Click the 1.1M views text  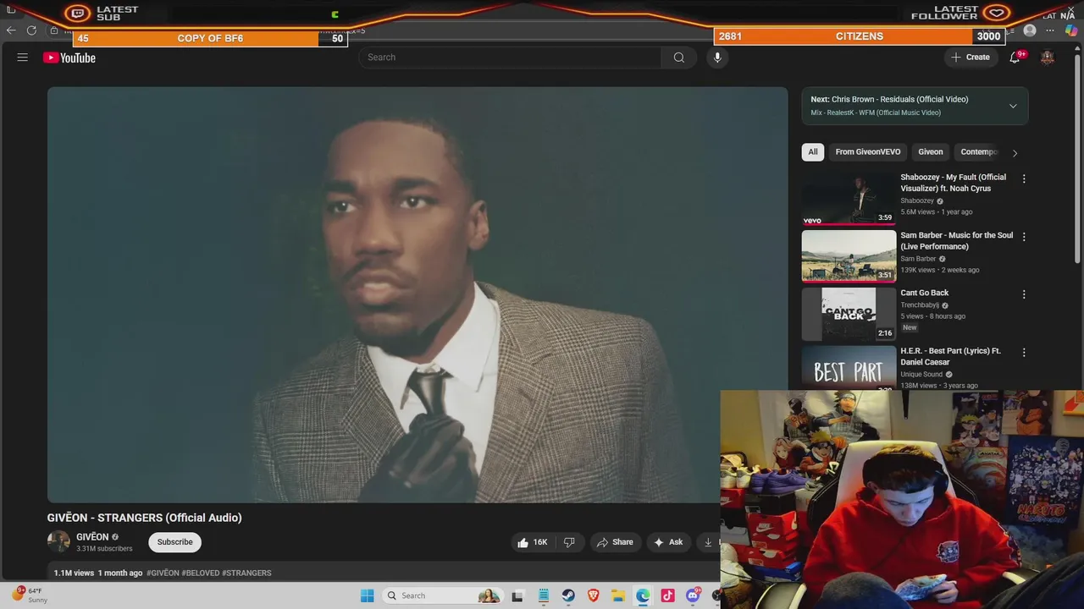74,573
